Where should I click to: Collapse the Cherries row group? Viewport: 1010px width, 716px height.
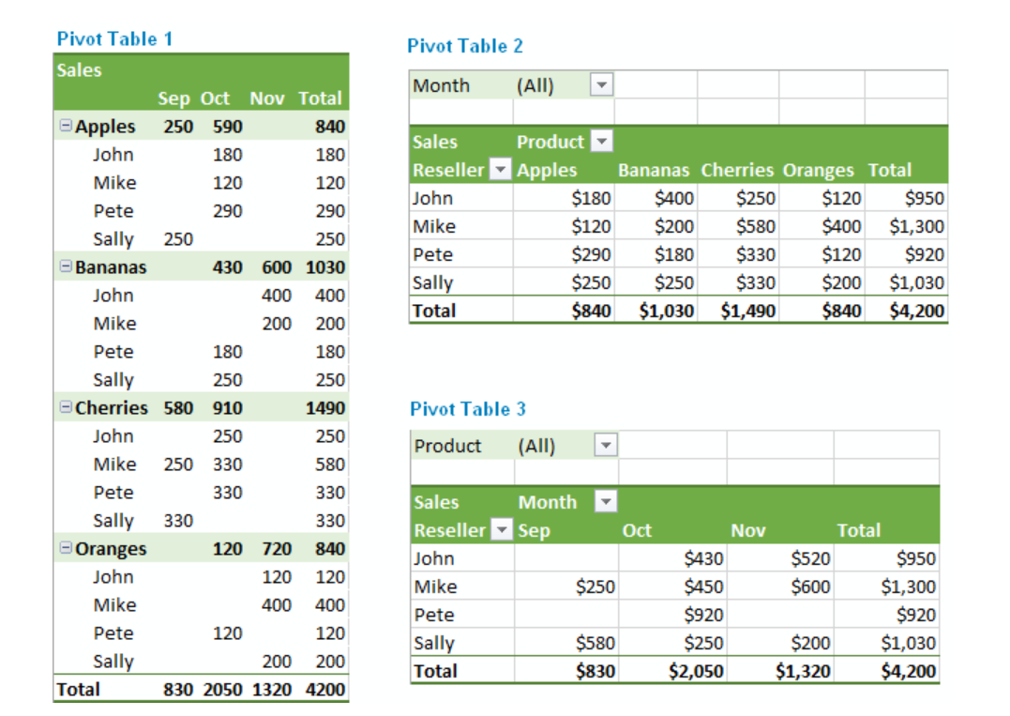67,408
